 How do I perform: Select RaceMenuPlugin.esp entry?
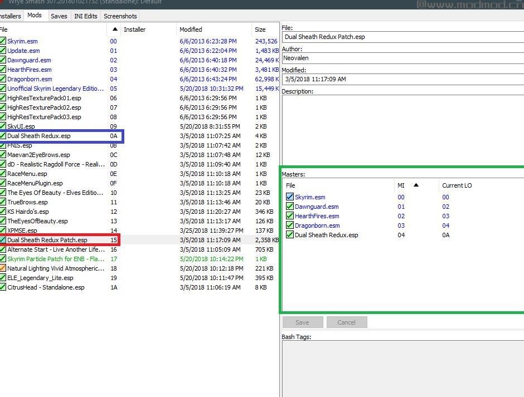pos(139,183)
